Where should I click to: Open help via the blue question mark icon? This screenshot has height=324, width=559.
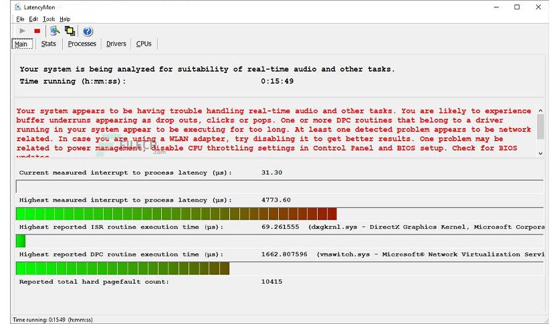(88, 31)
